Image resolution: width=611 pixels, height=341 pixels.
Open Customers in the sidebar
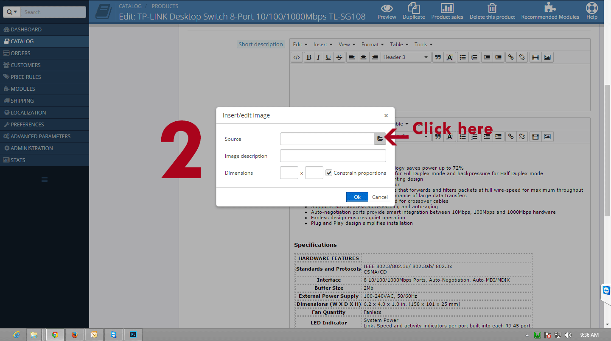(x=45, y=65)
